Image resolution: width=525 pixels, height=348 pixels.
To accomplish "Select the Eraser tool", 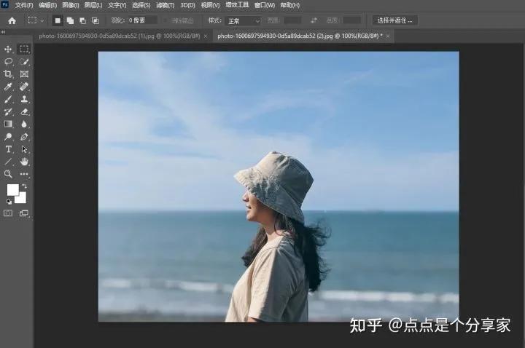I will point(24,111).
